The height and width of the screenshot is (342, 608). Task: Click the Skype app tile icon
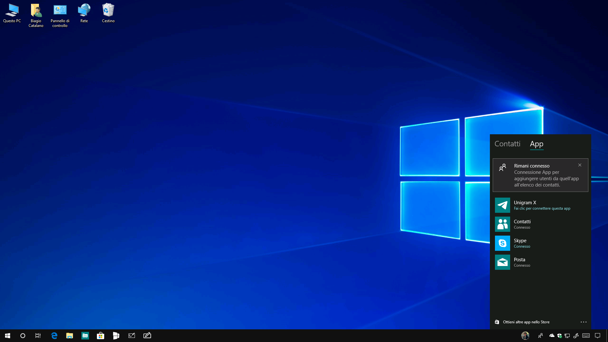tap(502, 243)
